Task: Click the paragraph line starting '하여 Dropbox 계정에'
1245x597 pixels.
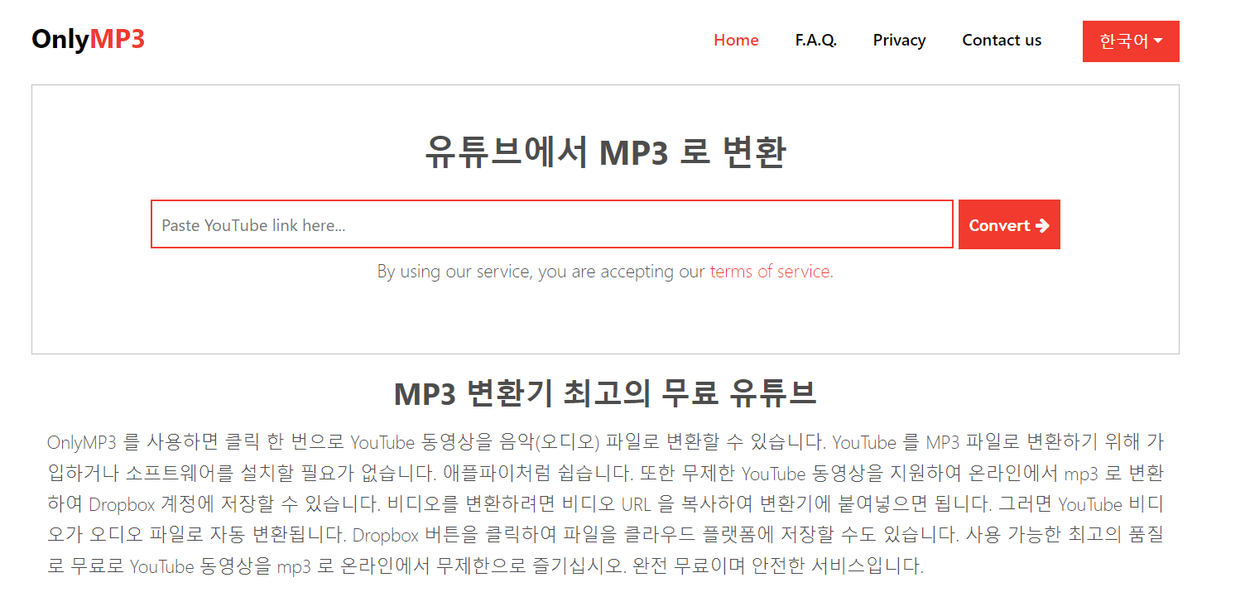Action: (x=605, y=504)
